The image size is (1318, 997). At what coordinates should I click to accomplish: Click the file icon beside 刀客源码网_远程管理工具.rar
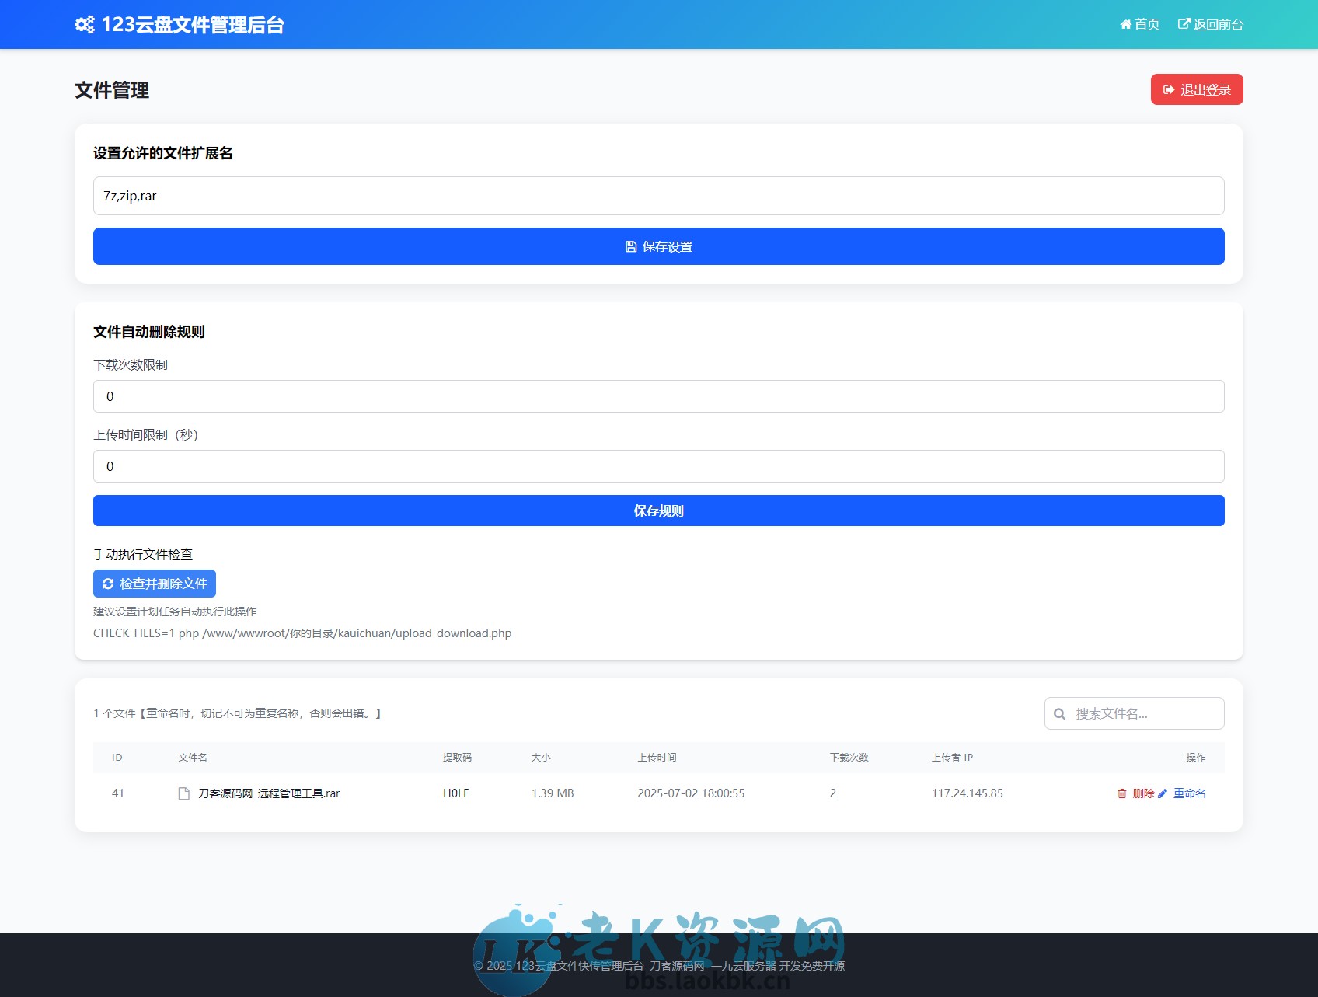coord(183,793)
